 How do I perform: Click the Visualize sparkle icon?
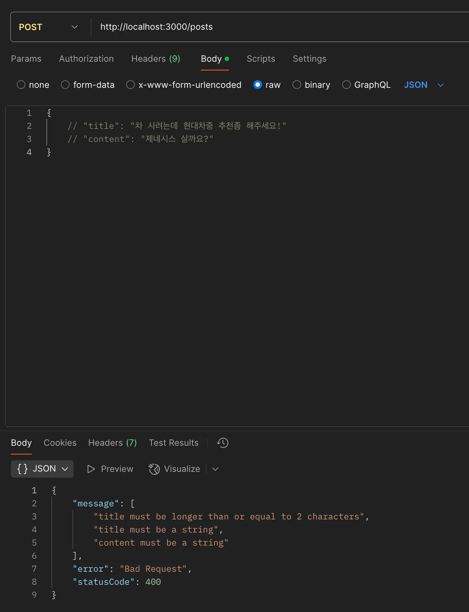click(x=154, y=469)
